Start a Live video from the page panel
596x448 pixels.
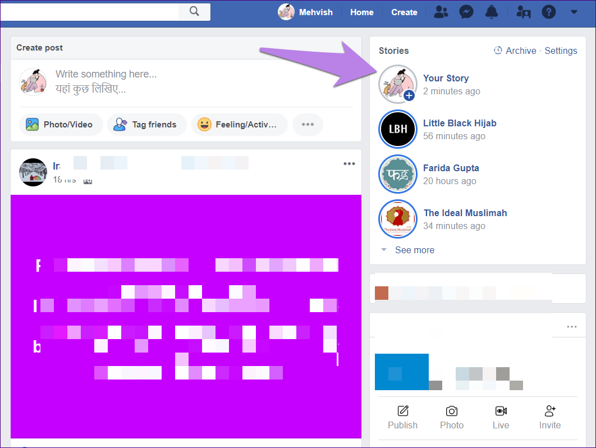point(501,418)
